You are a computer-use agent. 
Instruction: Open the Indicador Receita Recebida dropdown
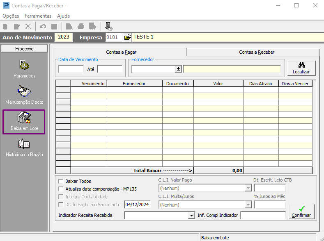coord(191,215)
